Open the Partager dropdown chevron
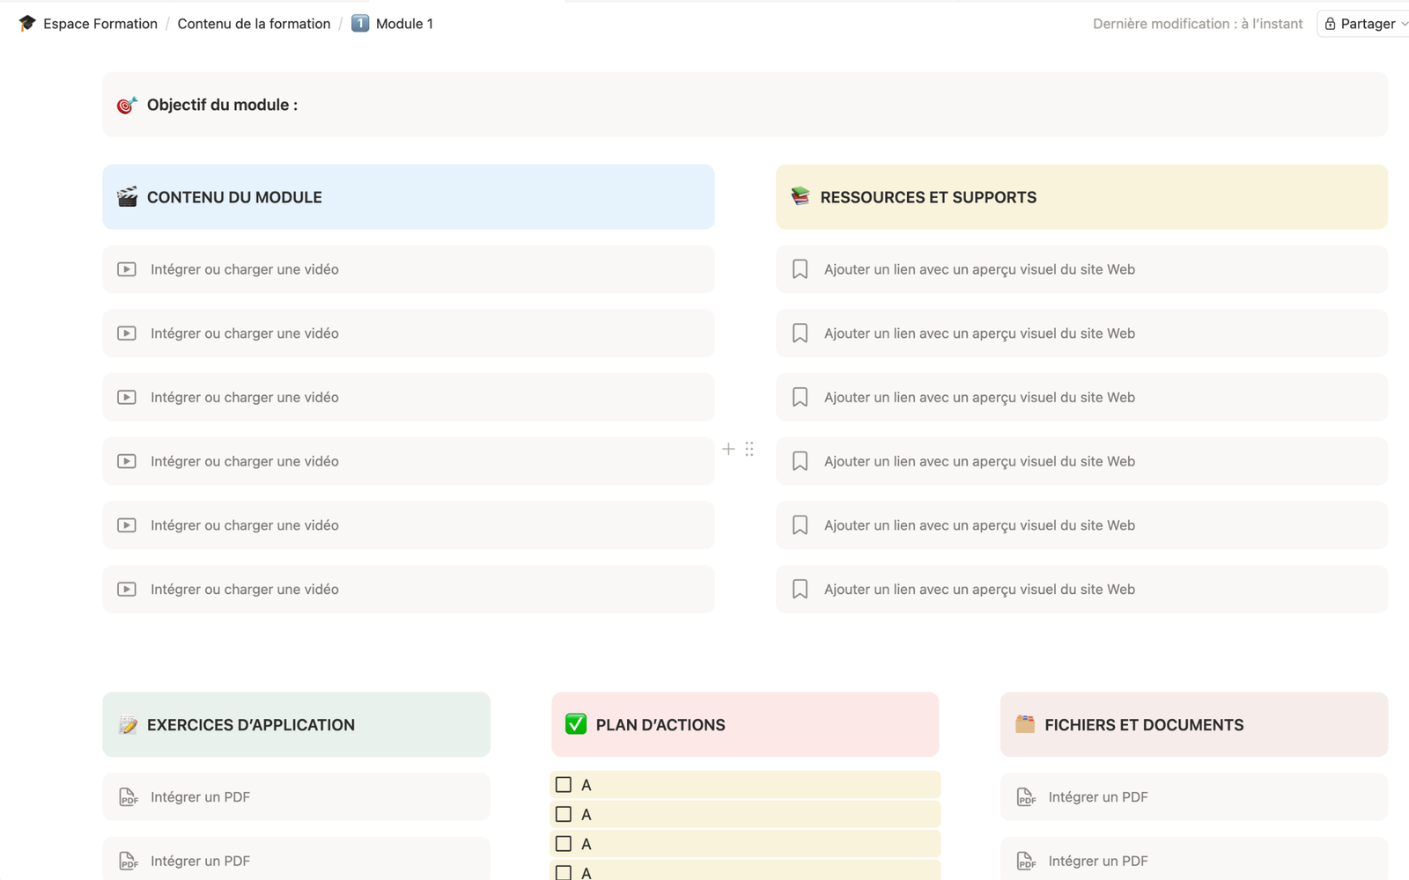The height and width of the screenshot is (880, 1409). [1404, 24]
